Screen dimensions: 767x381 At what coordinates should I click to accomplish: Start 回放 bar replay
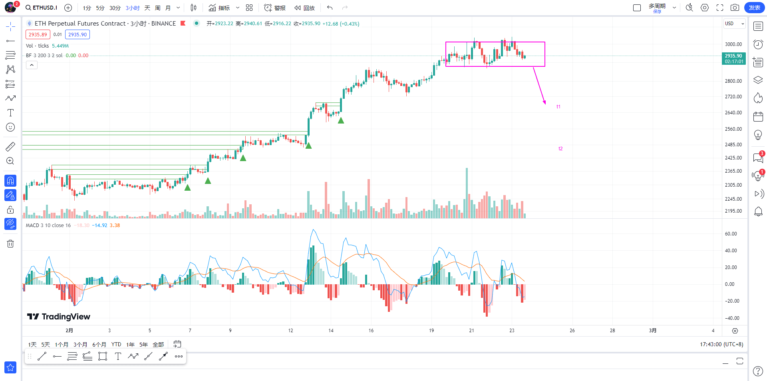[x=304, y=8]
